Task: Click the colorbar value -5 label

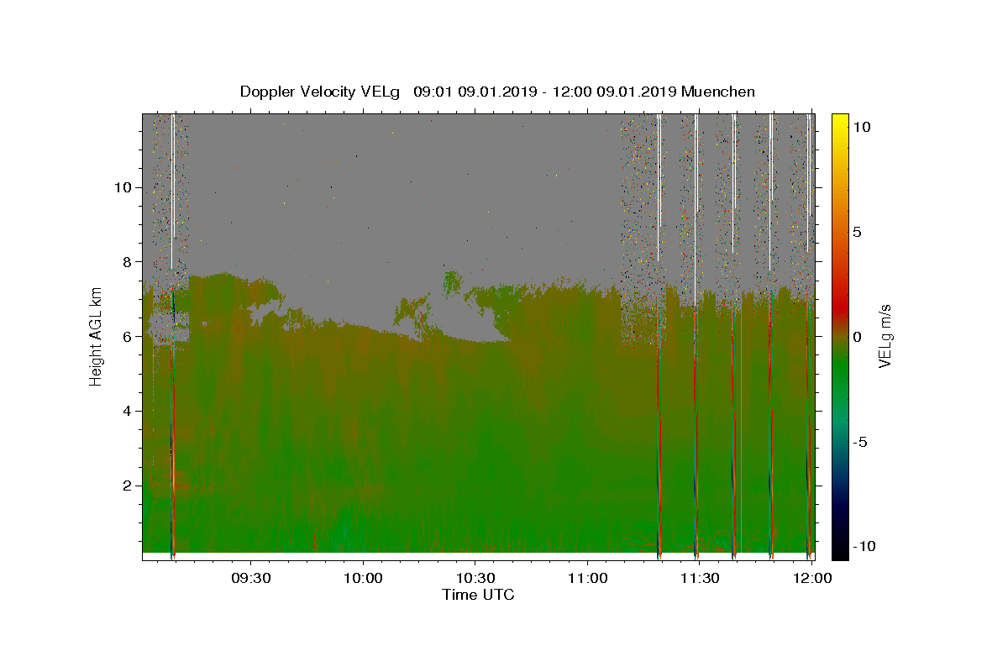Action: click(860, 442)
